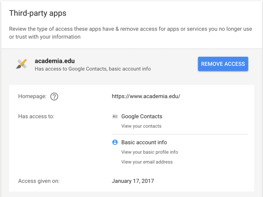Select the View your contacts text
263x197 pixels.
tap(141, 126)
